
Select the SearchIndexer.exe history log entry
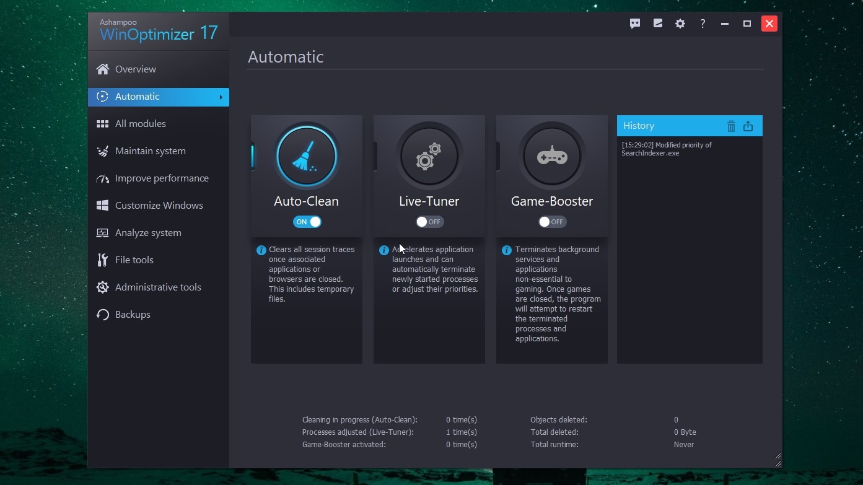[667, 149]
